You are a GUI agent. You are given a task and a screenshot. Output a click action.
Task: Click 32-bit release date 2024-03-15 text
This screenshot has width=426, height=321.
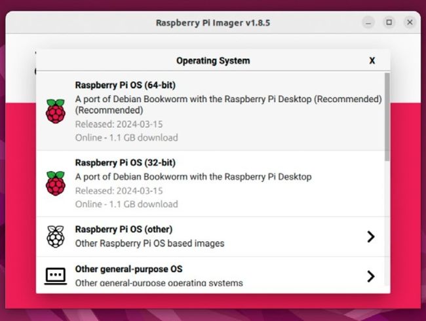(119, 191)
